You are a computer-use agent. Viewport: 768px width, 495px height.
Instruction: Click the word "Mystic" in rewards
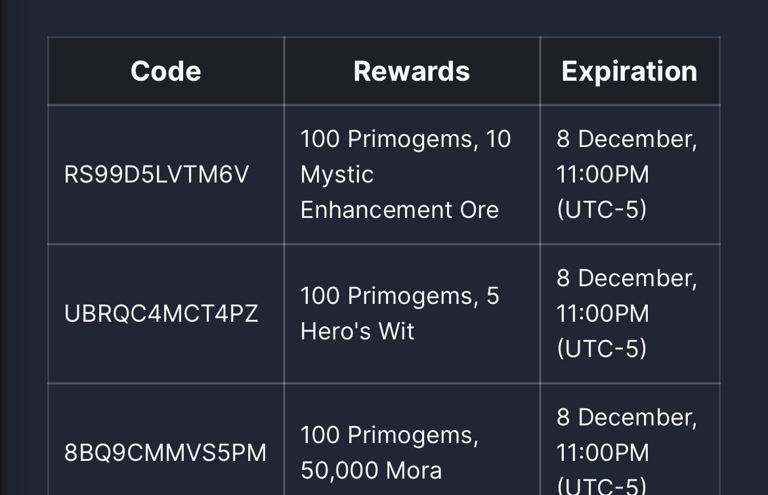(337, 175)
